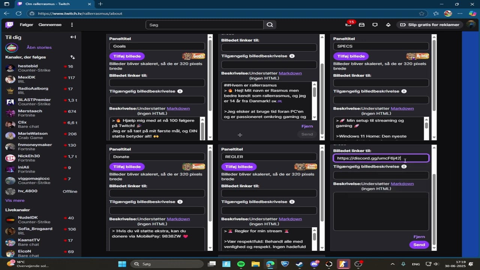The height and width of the screenshot is (270, 480).
Task: Open Twitch home via logo icon
Action: coord(9,25)
